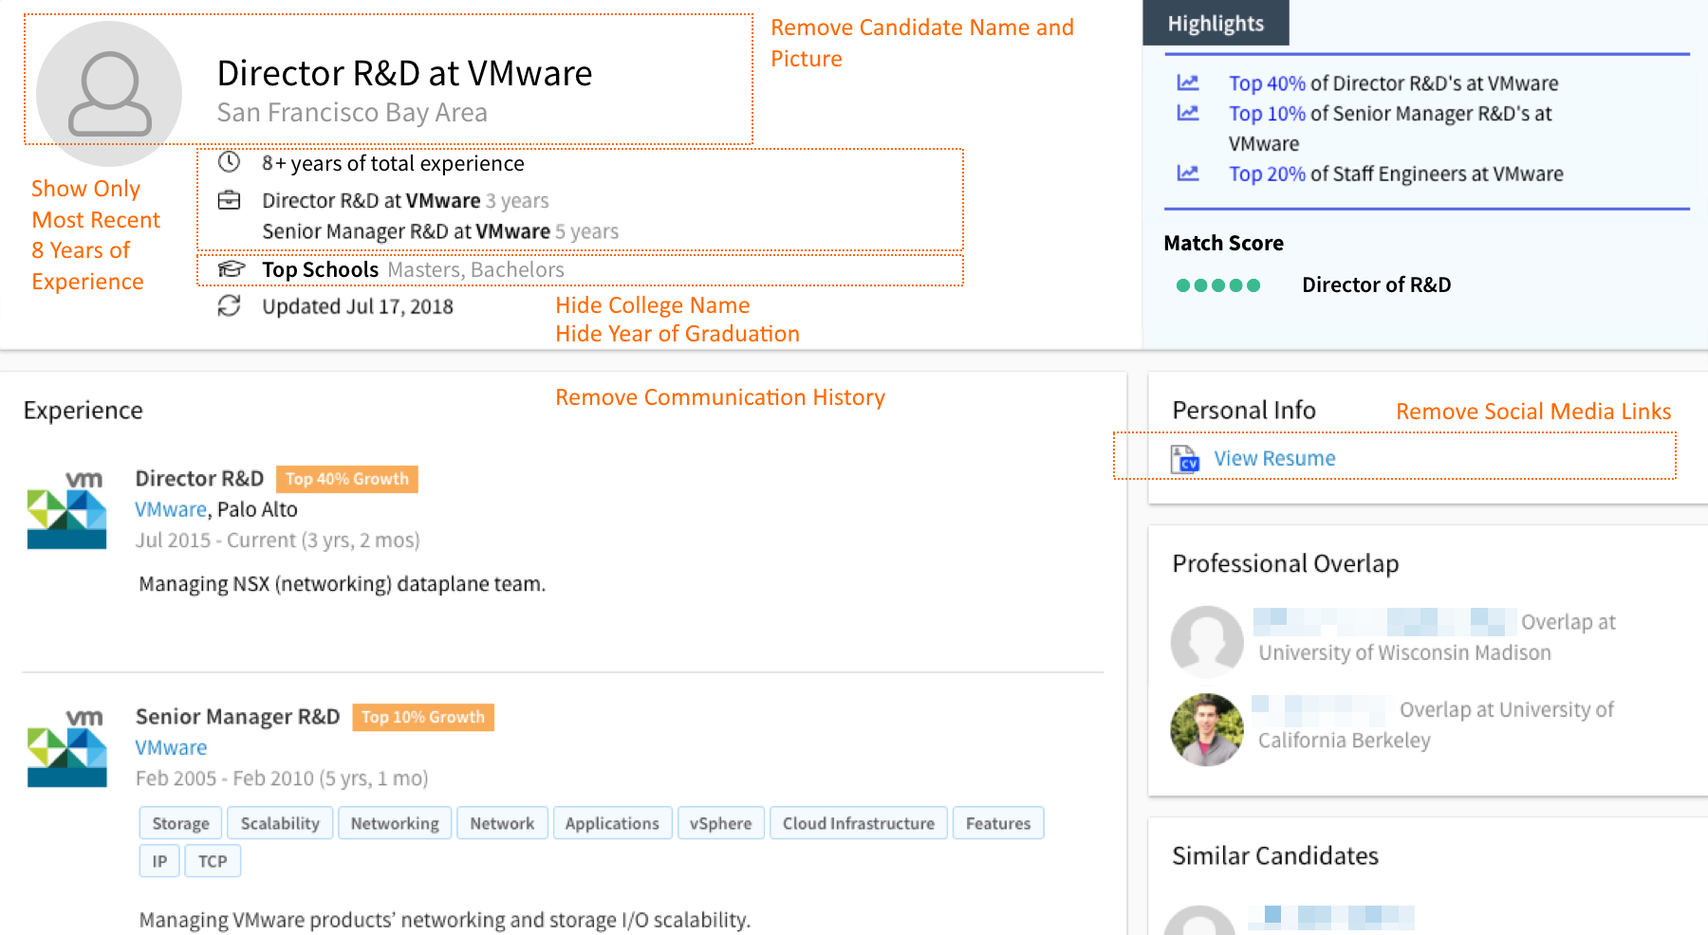
Task: Click Feb 2005 - Feb 2010 date range
Action: [x=282, y=779]
